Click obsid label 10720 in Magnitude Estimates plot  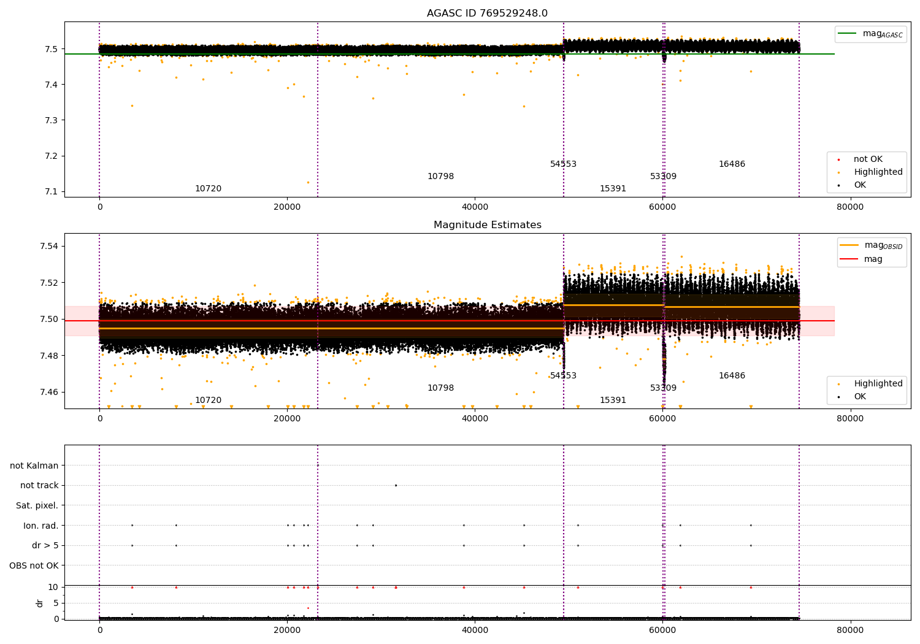coord(208,401)
